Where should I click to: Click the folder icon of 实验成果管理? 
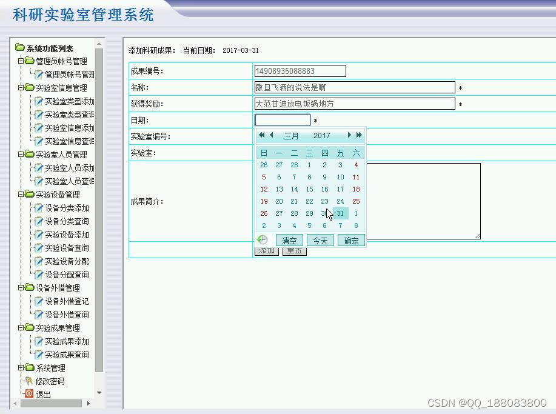coord(28,328)
